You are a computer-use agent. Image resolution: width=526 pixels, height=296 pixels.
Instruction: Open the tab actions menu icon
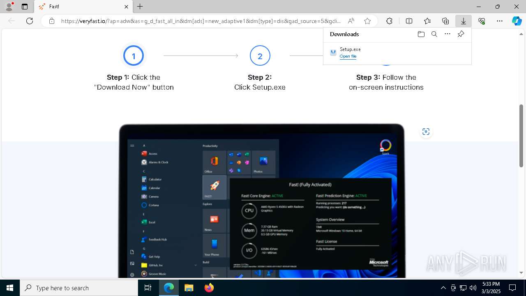tap(25, 7)
